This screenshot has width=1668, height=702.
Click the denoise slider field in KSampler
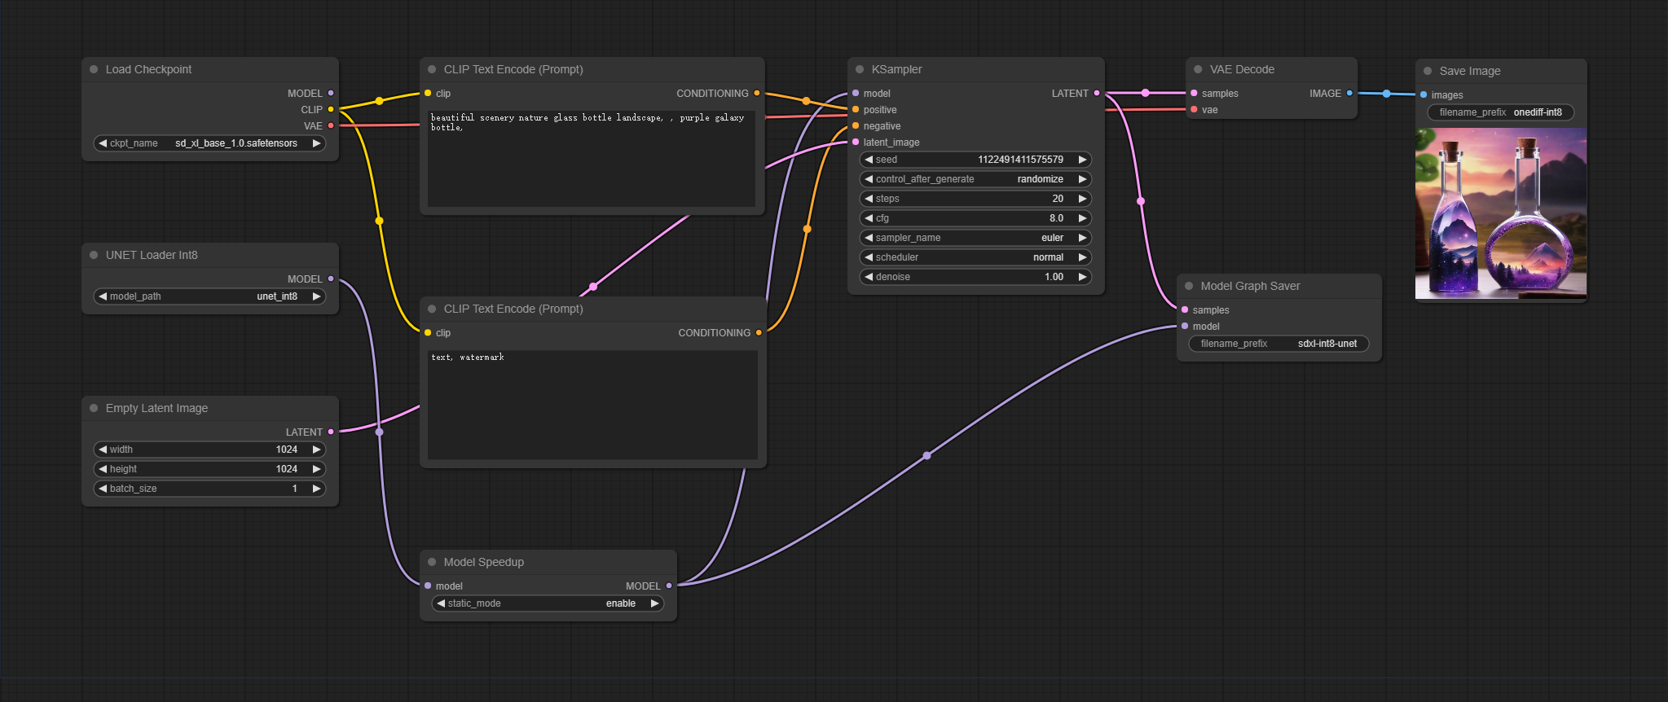(975, 277)
